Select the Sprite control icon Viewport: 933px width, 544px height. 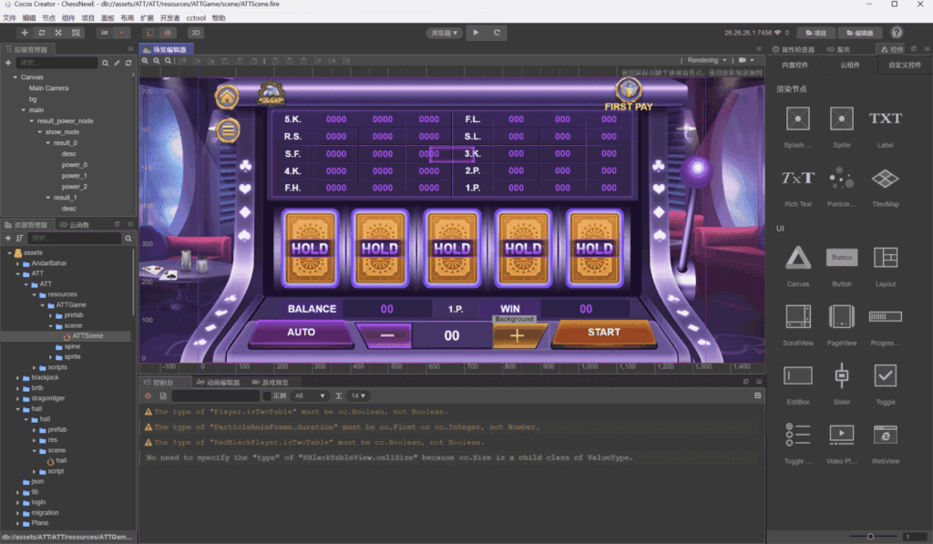click(x=840, y=118)
